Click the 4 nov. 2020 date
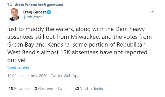 tap(37, 76)
